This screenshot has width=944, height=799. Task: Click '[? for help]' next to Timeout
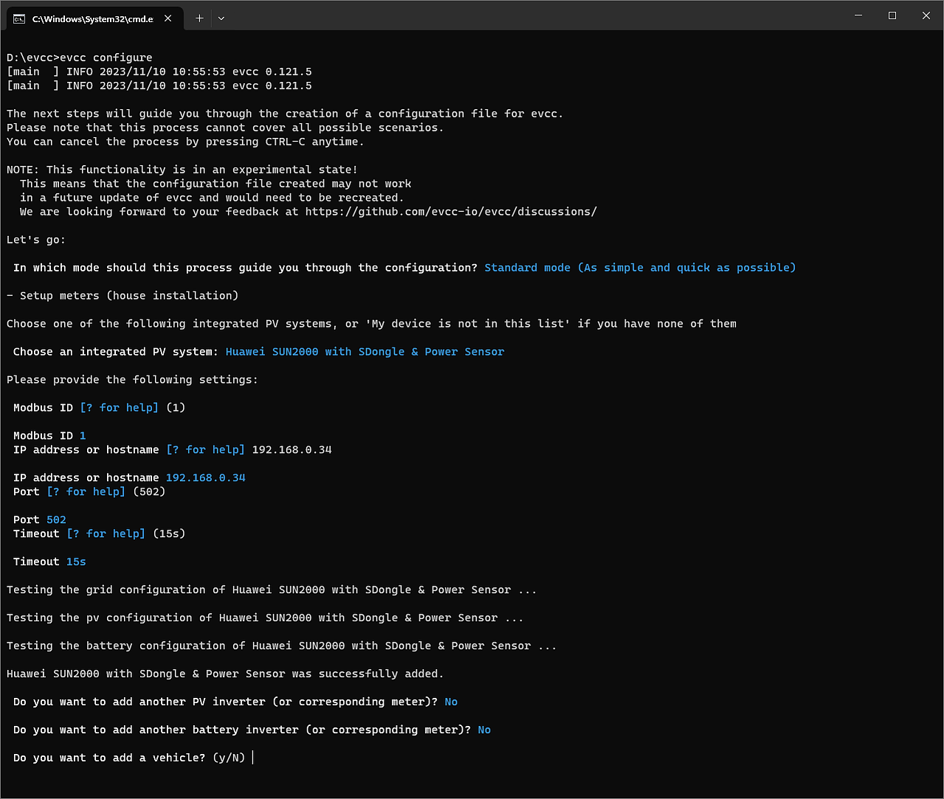106,534
